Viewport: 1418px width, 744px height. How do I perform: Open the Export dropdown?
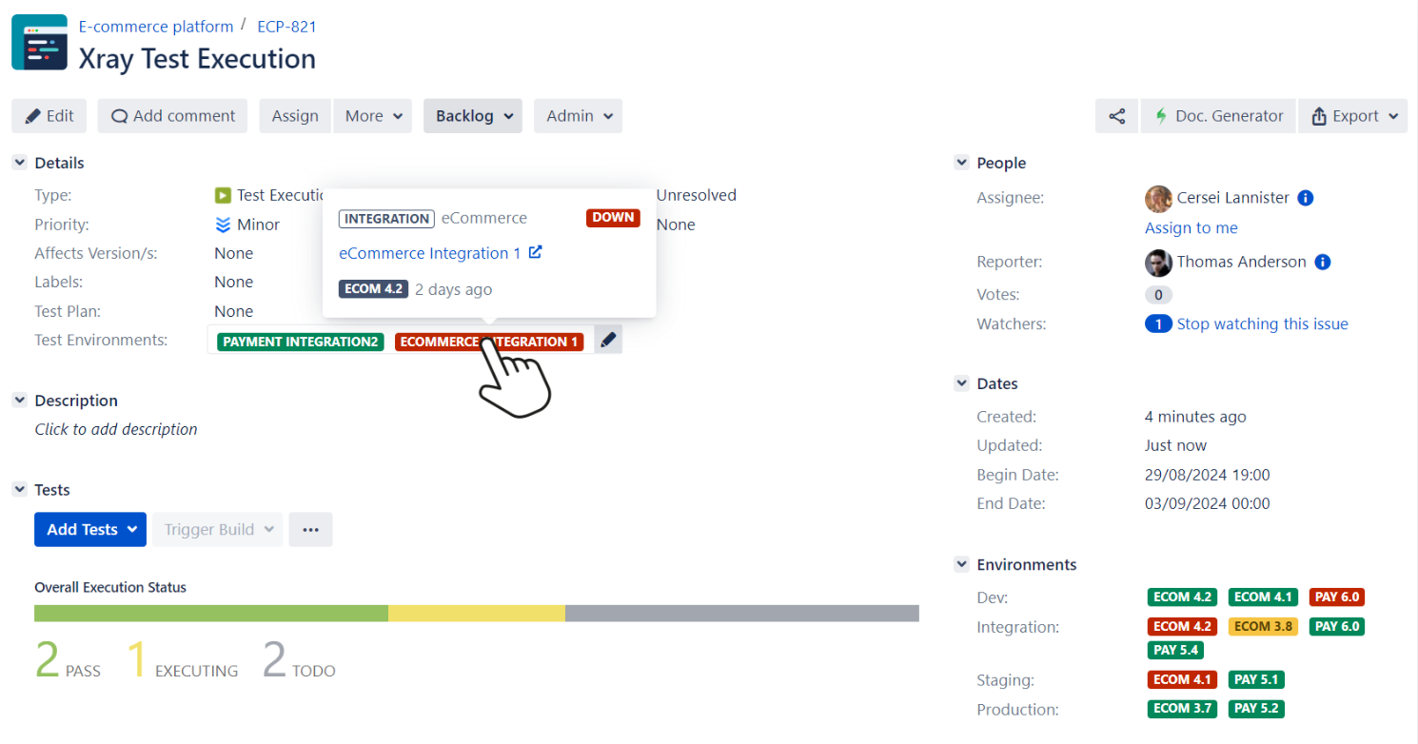[1352, 116]
